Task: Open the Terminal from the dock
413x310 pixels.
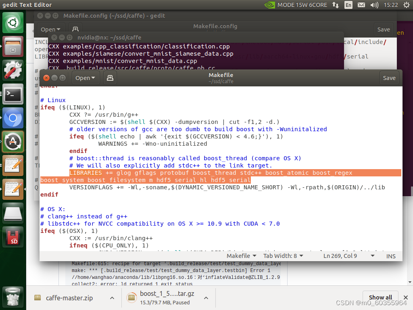Action: tap(13, 94)
